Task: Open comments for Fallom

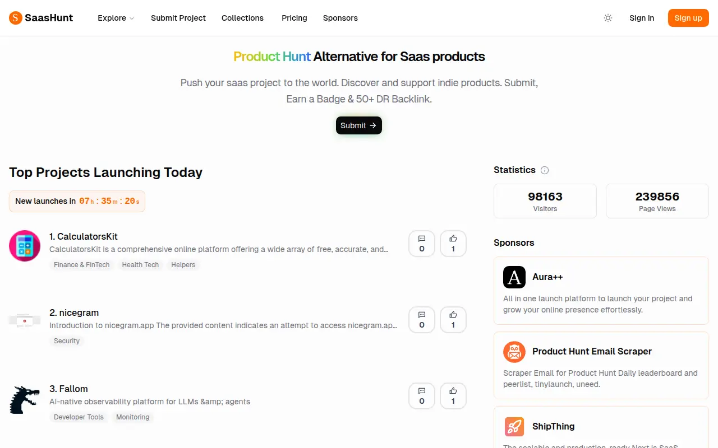Action: [x=422, y=396]
